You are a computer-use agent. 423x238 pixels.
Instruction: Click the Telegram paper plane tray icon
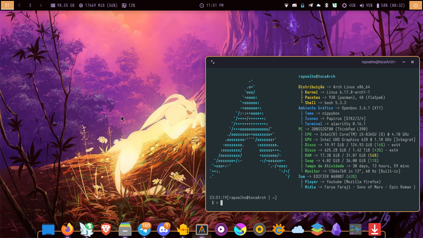tap(311, 5)
